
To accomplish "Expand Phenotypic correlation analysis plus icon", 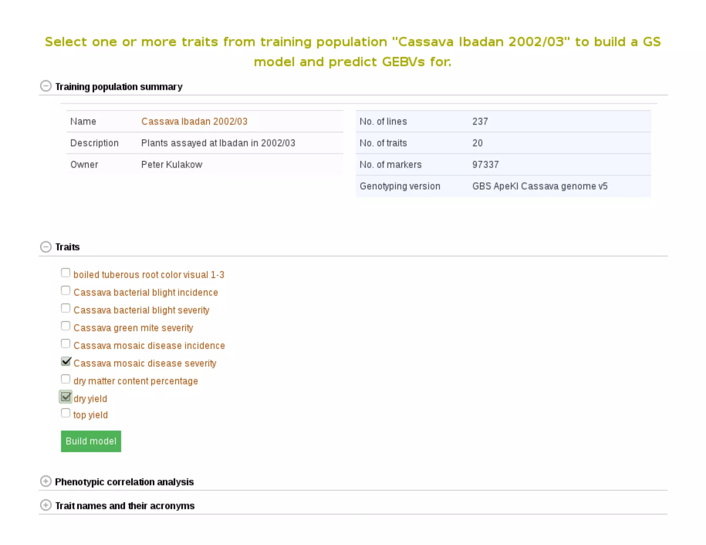I will pos(46,481).
